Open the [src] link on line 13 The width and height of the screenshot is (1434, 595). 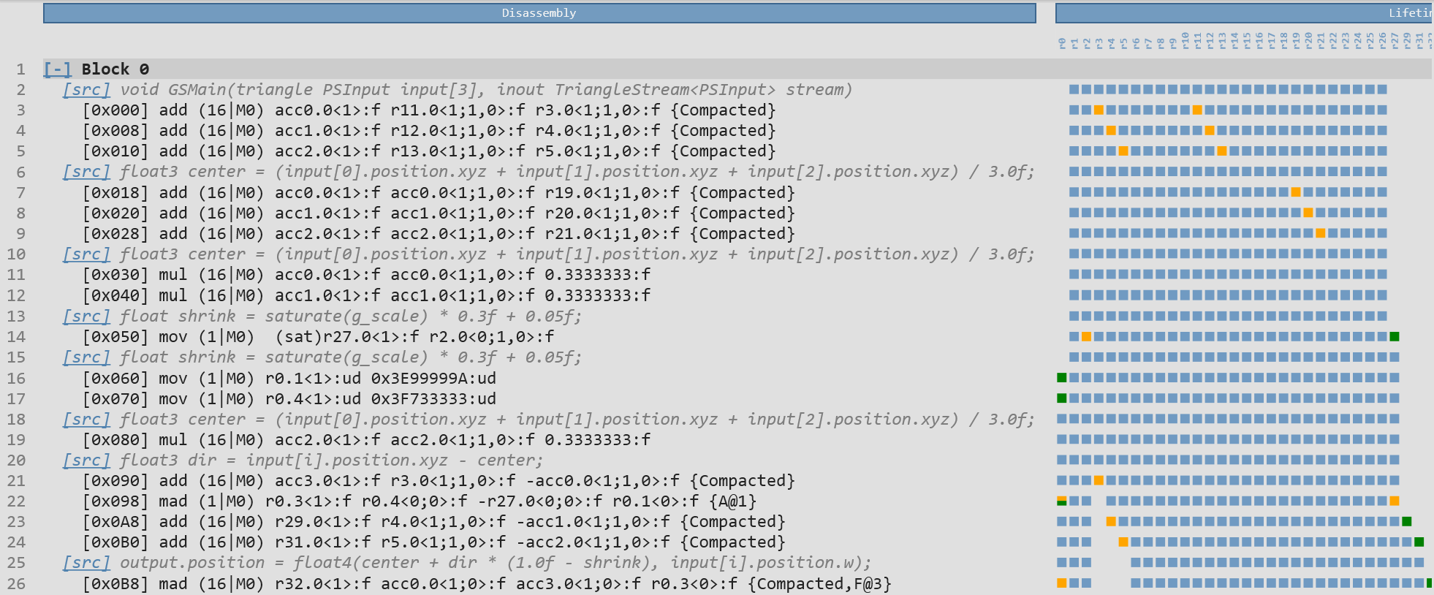tap(86, 317)
